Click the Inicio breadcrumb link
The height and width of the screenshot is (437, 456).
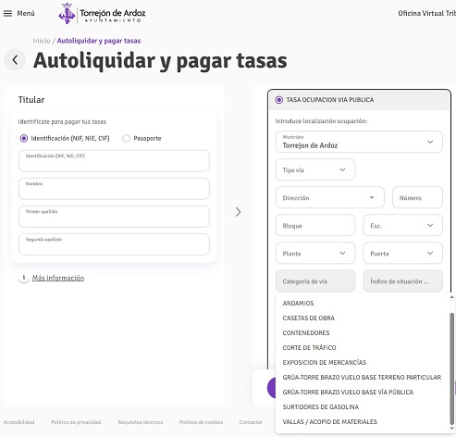(x=42, y=41)
